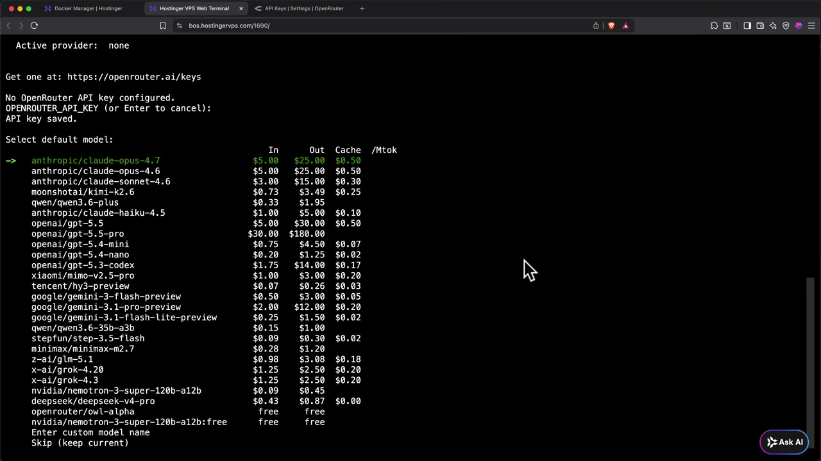
Task: Choose x-ai/grok-4.3 model
Action: click(x=65, y=380)
